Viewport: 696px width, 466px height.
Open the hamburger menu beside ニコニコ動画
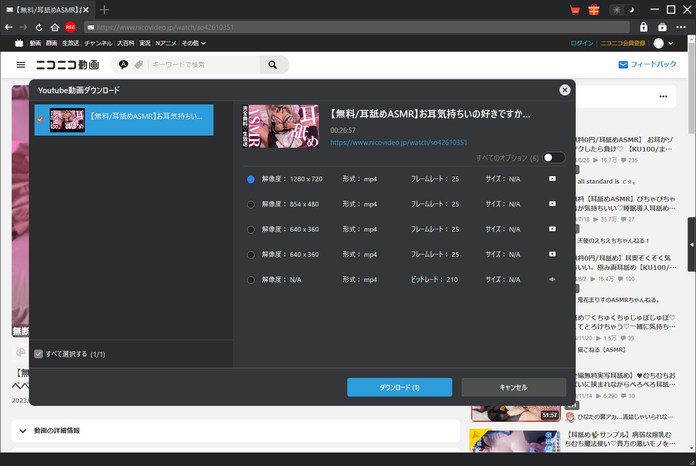coord(21,65)
